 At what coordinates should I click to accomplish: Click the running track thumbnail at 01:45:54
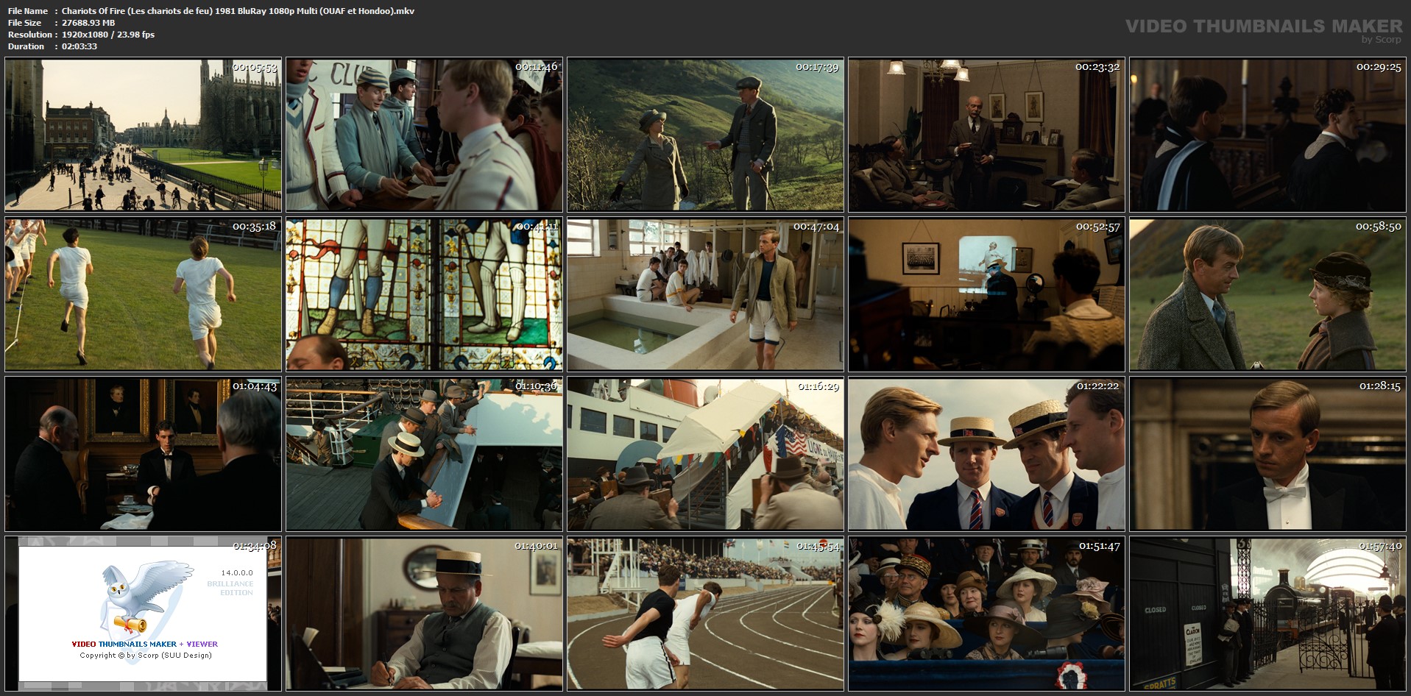pos(706,614)
